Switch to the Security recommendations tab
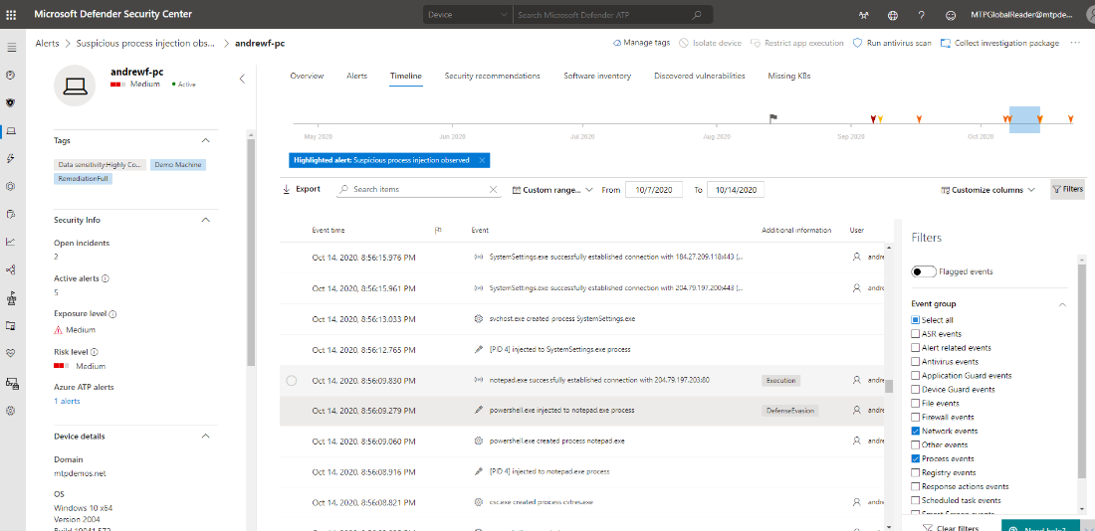 [493, 76]
